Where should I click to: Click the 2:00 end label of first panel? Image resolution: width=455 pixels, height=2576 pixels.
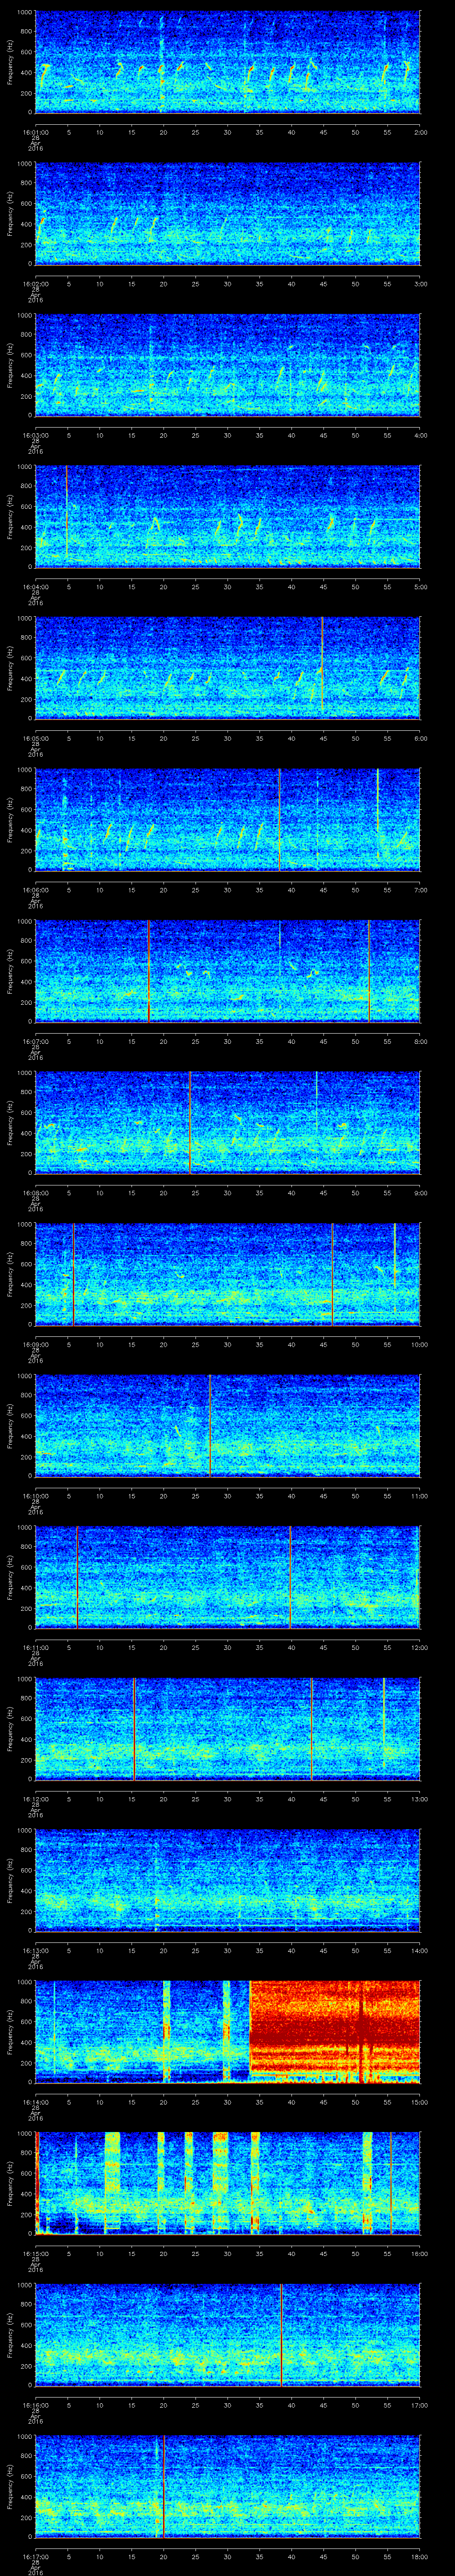(421, 132)
